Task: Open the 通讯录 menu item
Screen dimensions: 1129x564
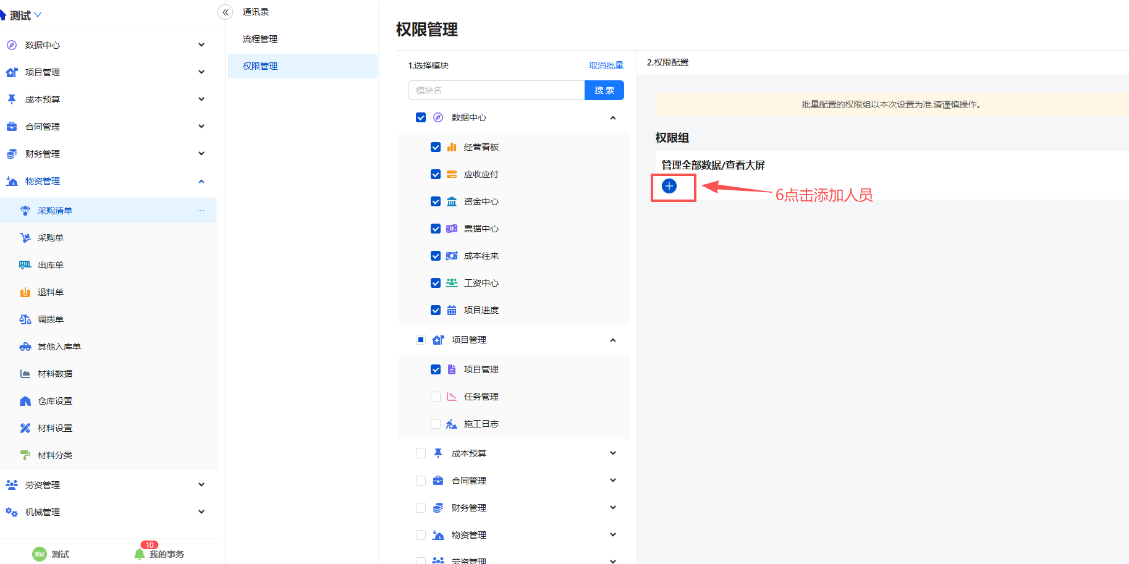Action: coord(256,12)
